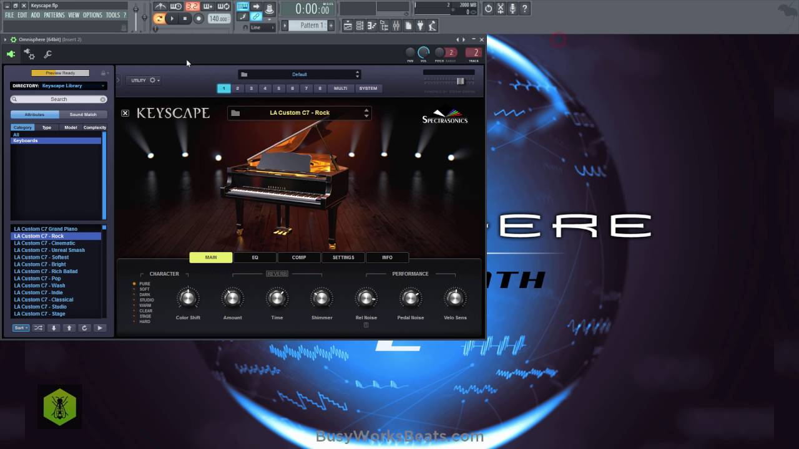
Task: Toggle song/pattern mode orange button
Action: 159,19
